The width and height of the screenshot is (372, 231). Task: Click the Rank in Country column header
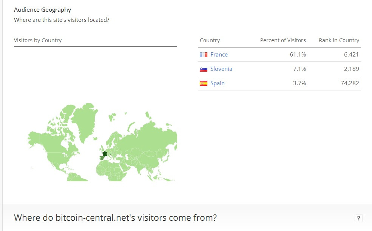339,40
